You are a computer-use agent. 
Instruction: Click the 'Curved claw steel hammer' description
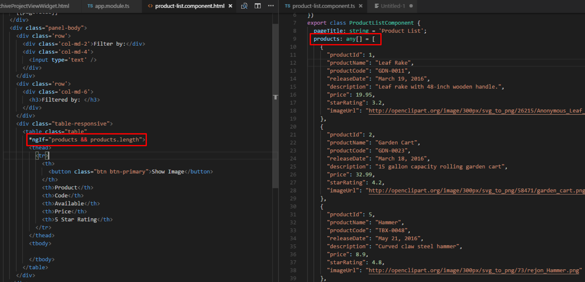click(417, 247)
